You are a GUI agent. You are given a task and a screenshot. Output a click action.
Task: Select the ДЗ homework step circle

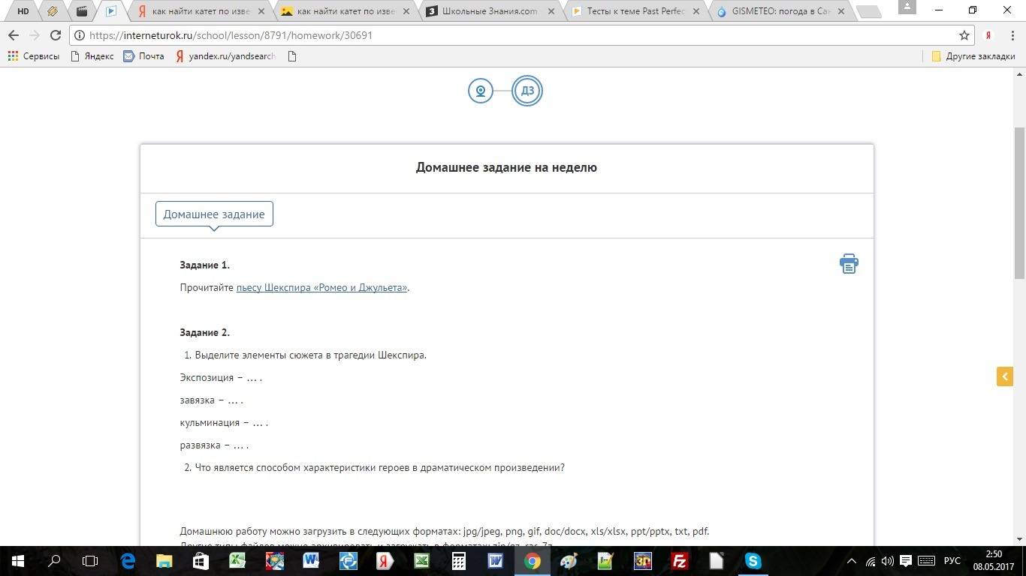tap(527, 91)
